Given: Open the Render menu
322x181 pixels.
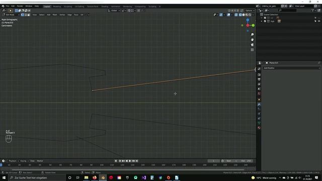Looking at the screenshot, I should [20, 6].
